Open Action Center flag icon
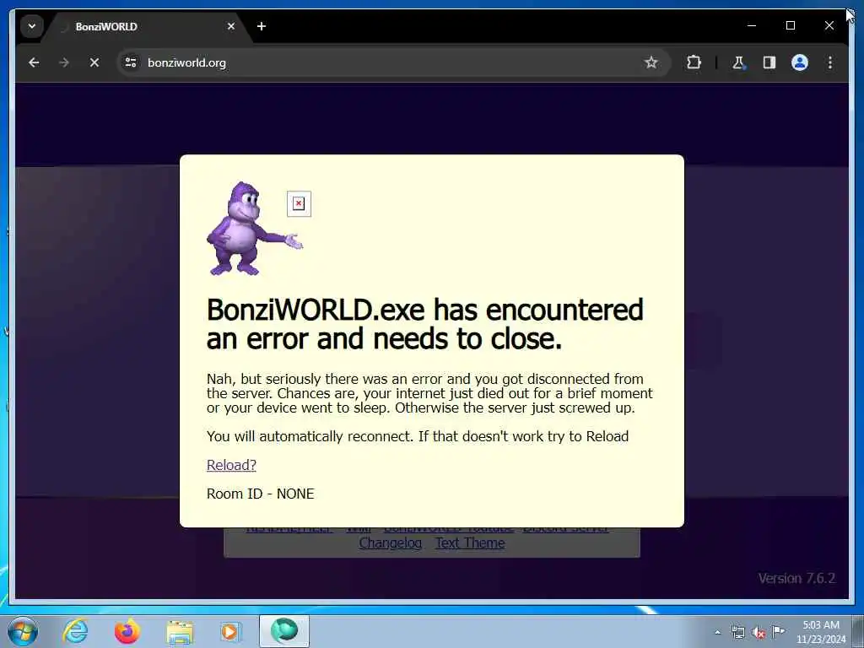Viewport: 864px width, 648px height. 778,631
